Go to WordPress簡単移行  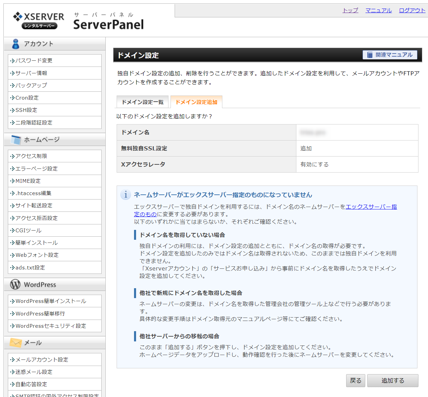pyautogui.click(x=55, y=313)
